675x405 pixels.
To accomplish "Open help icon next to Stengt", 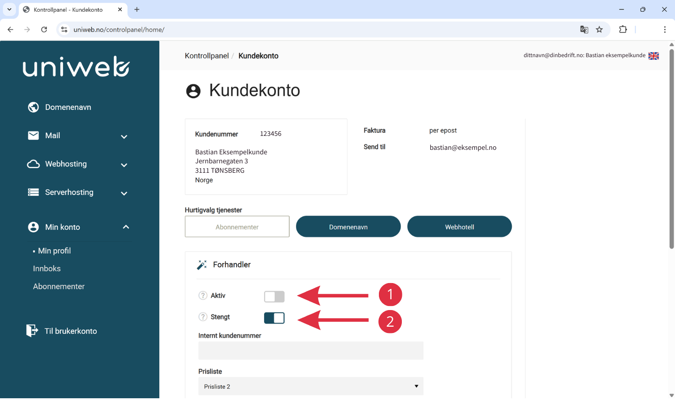I will [x=203, y=317].
